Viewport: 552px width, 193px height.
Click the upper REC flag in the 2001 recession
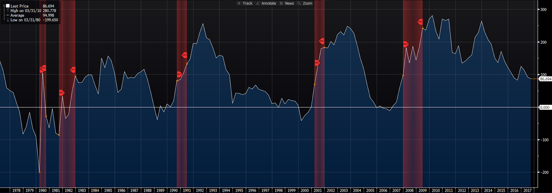coord(322,41)
